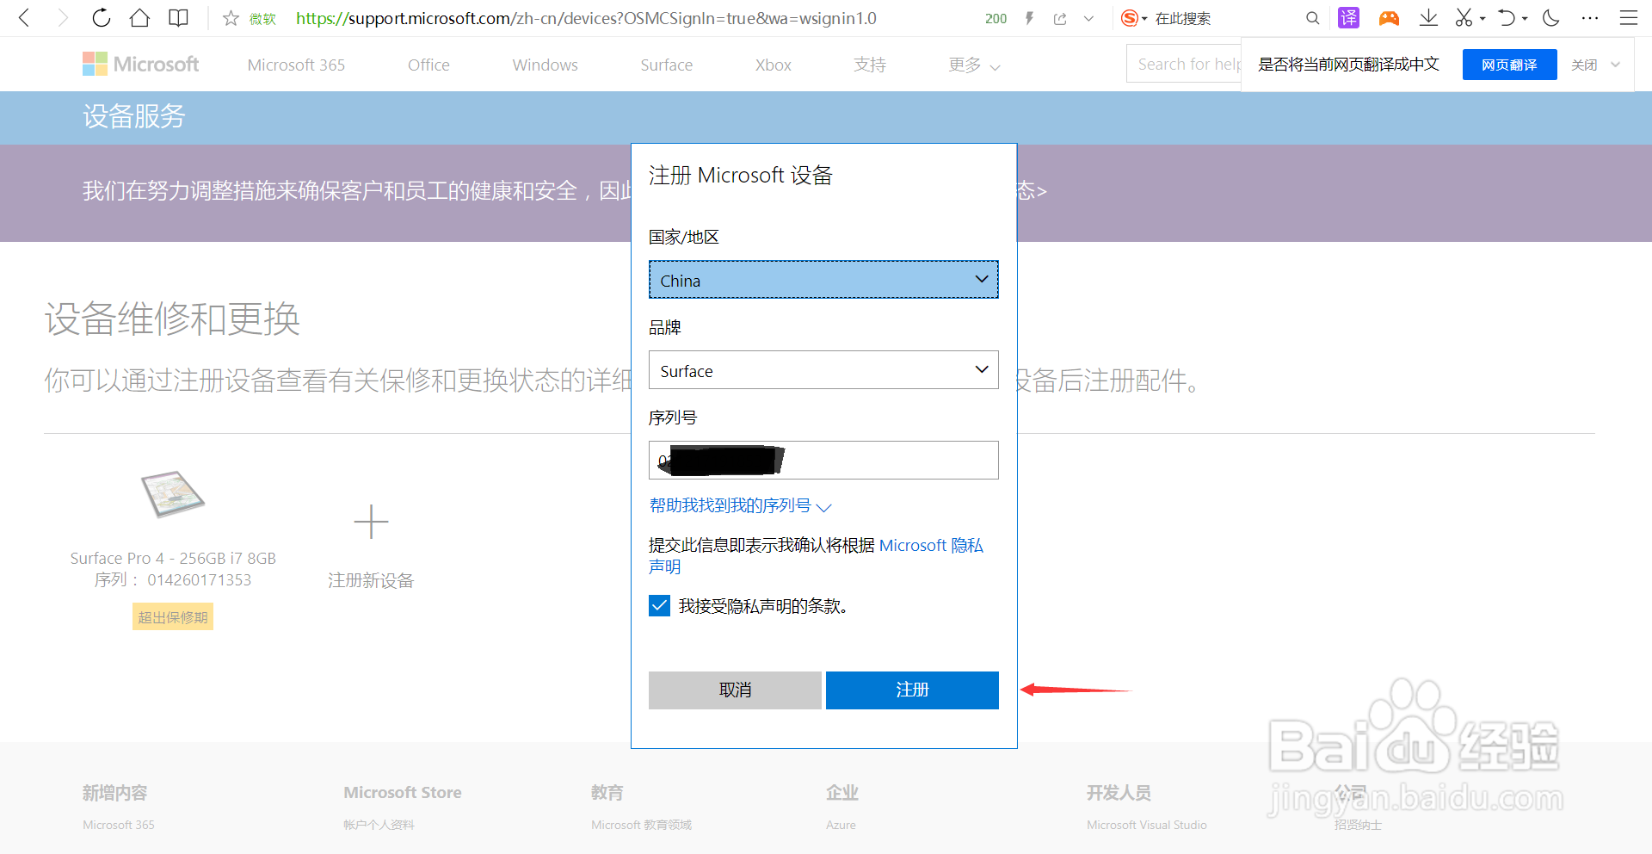Click the 序列号 input field

(x=823, y=460)
